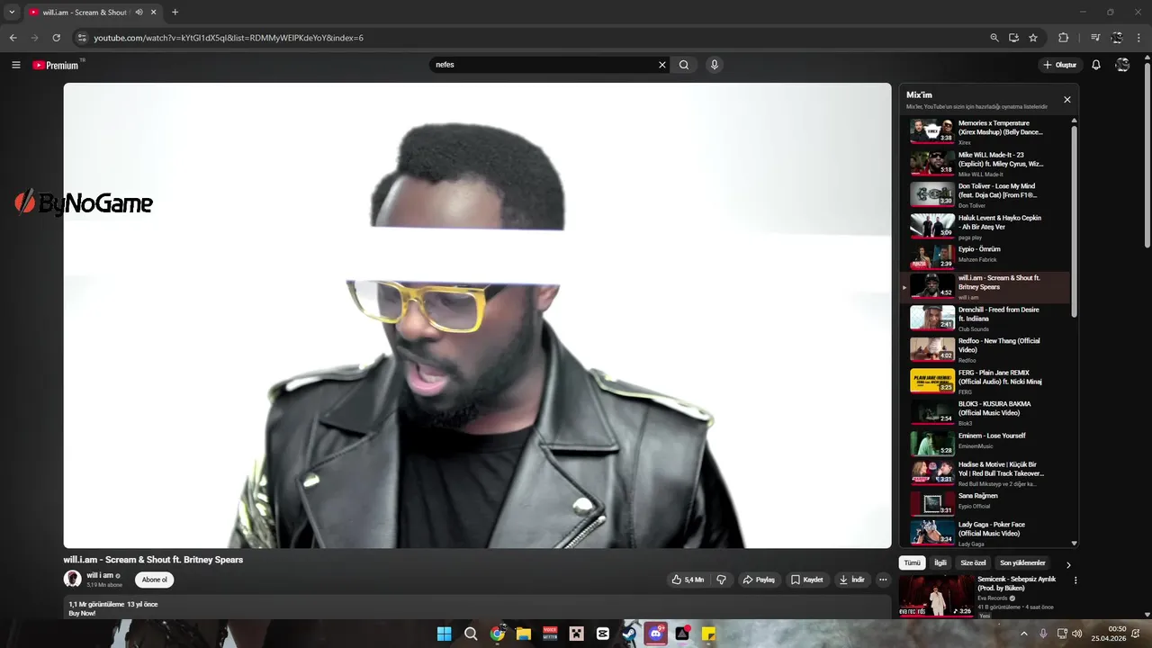Reload the current page
This screenshot has height=648, width=1152.
pos(56,38)
